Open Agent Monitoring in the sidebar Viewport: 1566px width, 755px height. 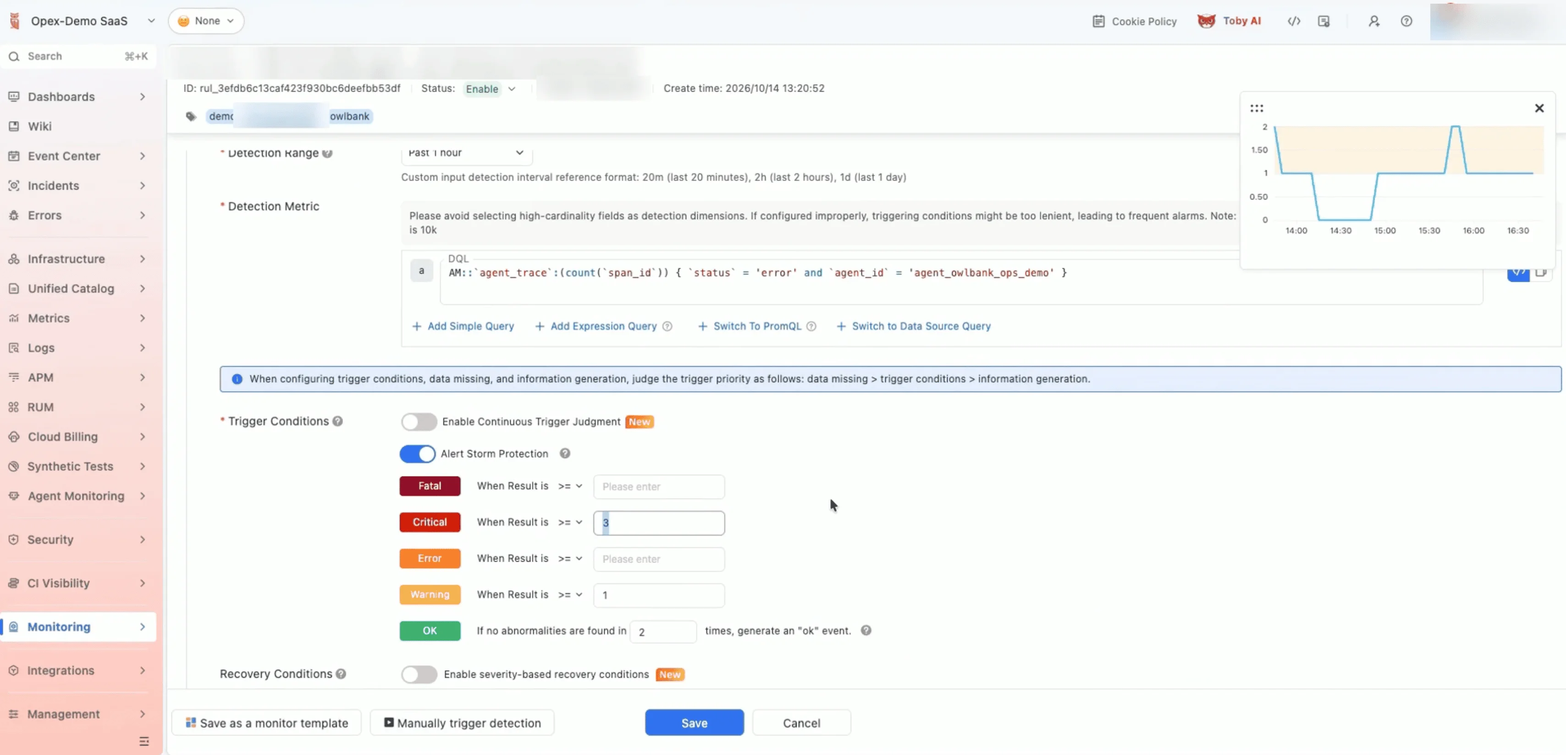tap(78, 496)
